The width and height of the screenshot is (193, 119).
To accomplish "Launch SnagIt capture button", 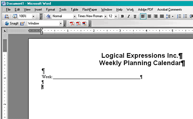I will click(x=12, y=23).
